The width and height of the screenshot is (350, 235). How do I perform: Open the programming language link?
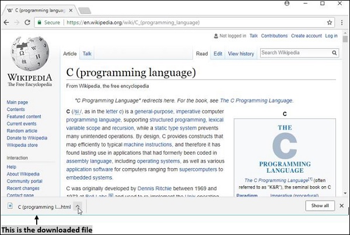93,120
